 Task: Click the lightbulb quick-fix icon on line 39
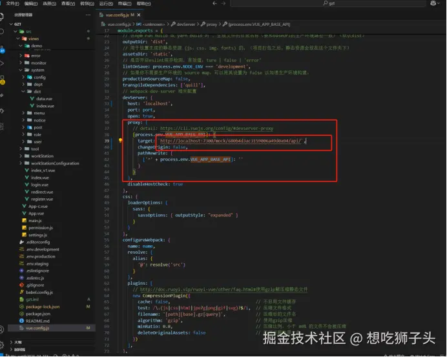(x=121, y=140)
